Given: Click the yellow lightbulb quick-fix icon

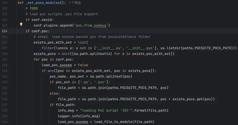Looking at the screenshot, I should click(x=21, y=24).
